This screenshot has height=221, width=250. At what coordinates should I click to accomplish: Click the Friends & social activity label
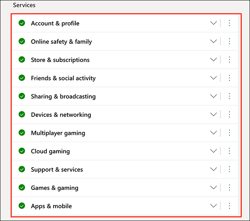pos(63,78)
